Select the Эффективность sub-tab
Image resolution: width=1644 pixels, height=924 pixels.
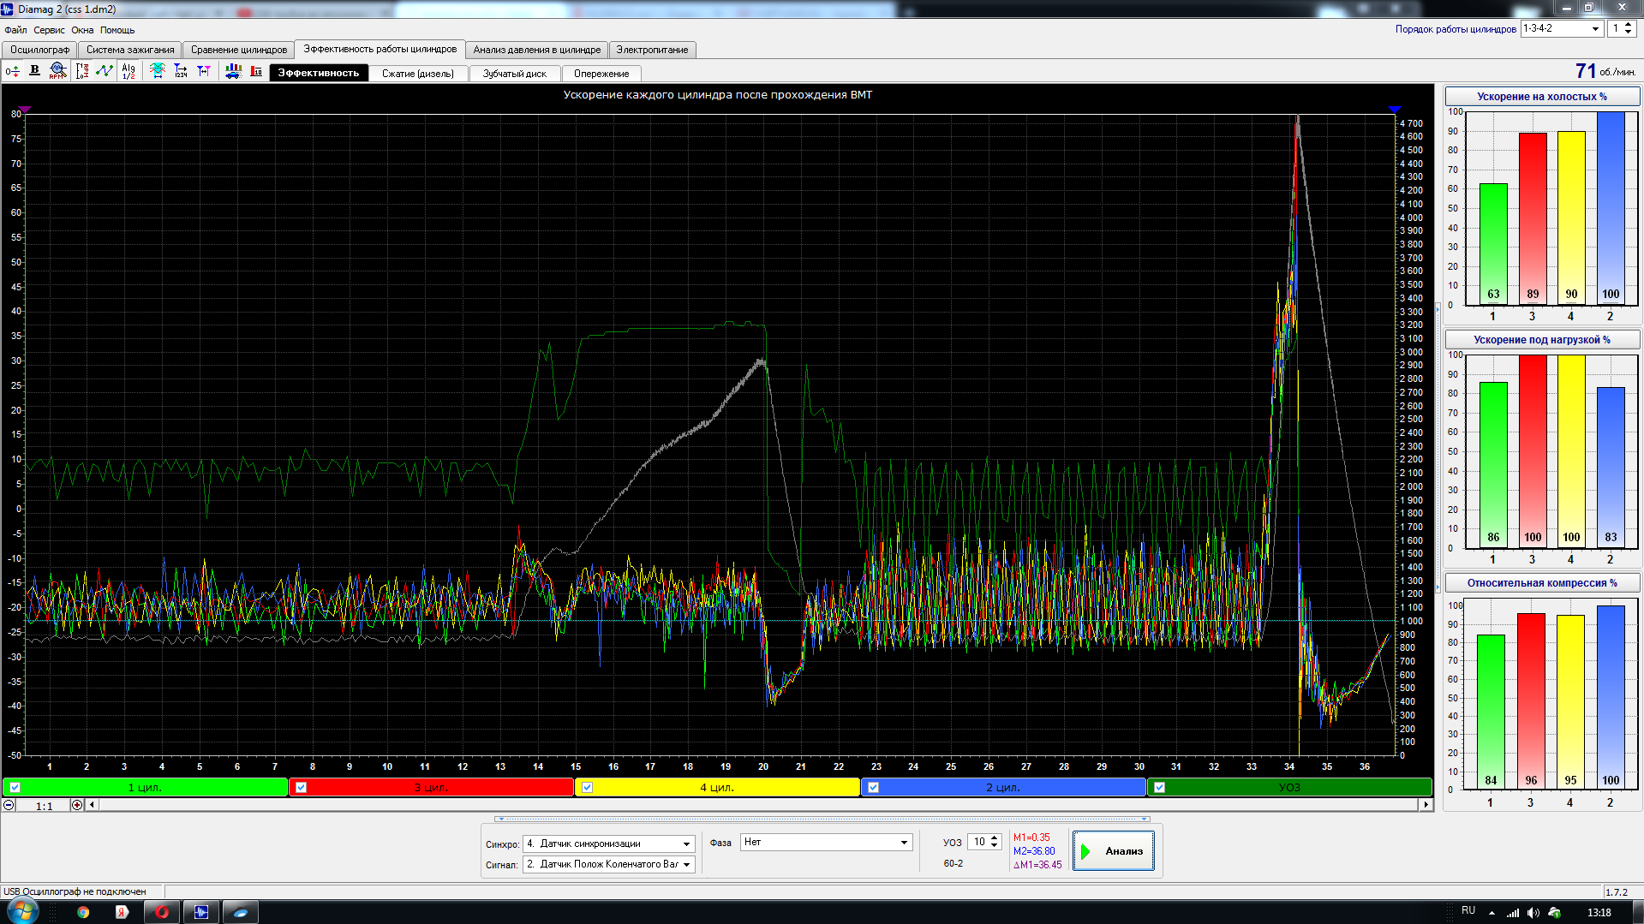click(319, 74)
